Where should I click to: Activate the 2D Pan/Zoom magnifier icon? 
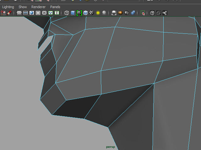3,13
